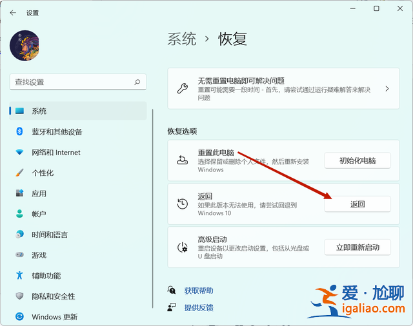Click the 帐户 person icon
This screenshot has height=326, width=413.
click(x=19, y=213)
